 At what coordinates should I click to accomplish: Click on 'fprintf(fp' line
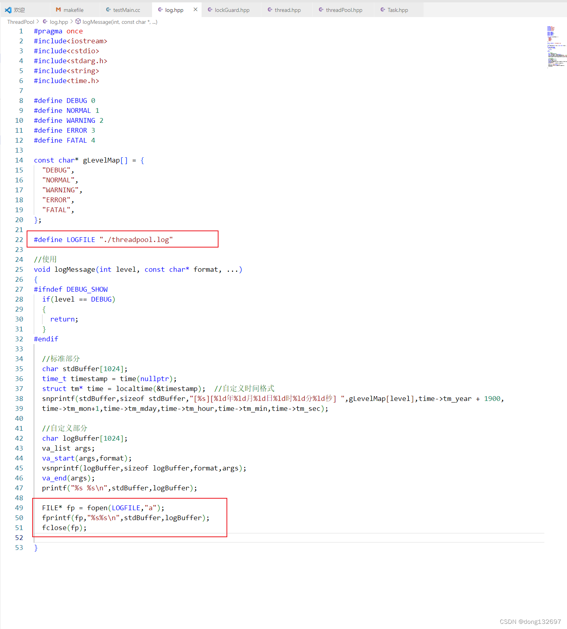126,518
